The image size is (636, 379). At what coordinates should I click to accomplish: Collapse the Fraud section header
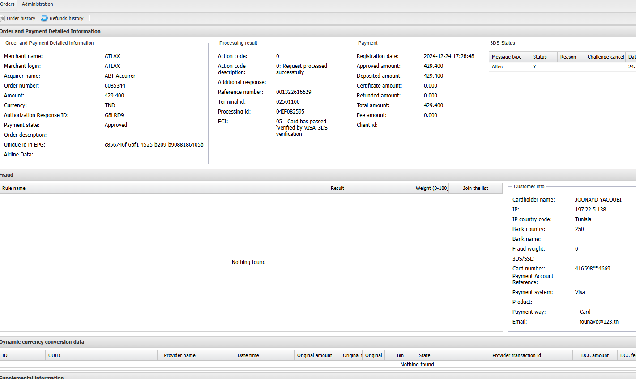[7, 175]
